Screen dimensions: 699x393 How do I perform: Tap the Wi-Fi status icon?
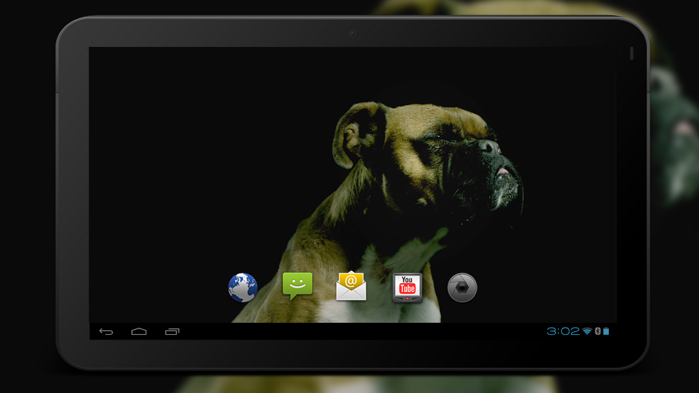click(x=587, y=332)
